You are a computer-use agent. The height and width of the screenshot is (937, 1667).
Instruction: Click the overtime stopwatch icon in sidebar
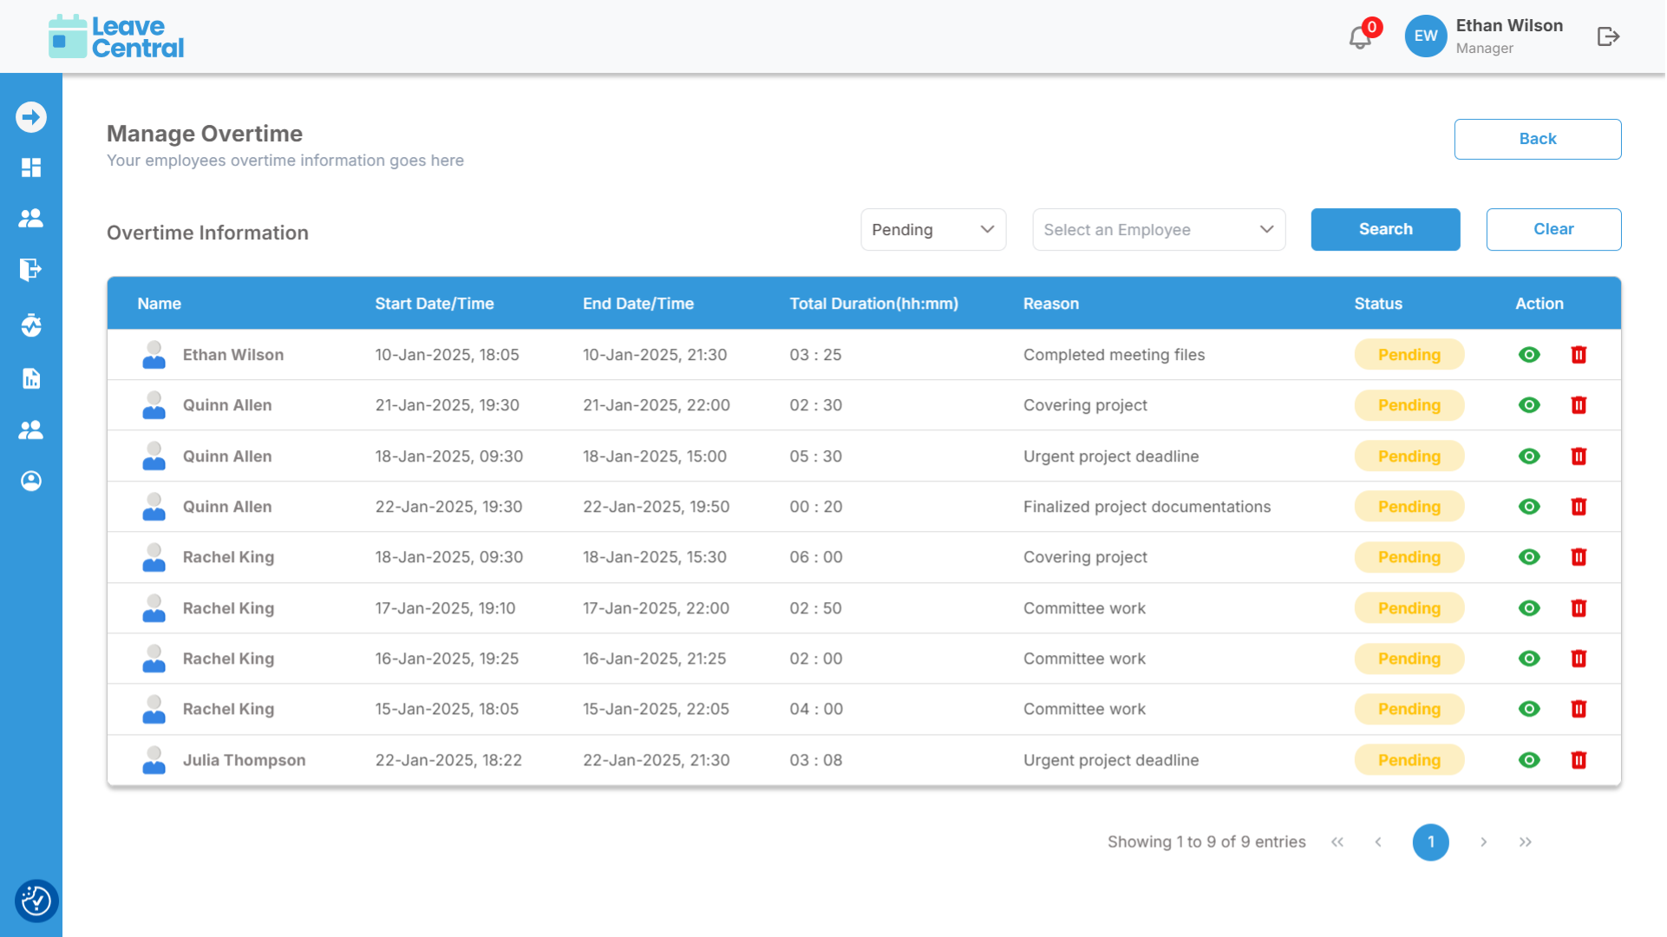coord(31,325)
